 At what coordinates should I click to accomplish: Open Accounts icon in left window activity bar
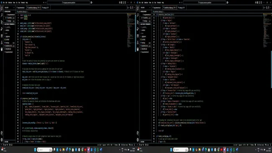point(2,133)
